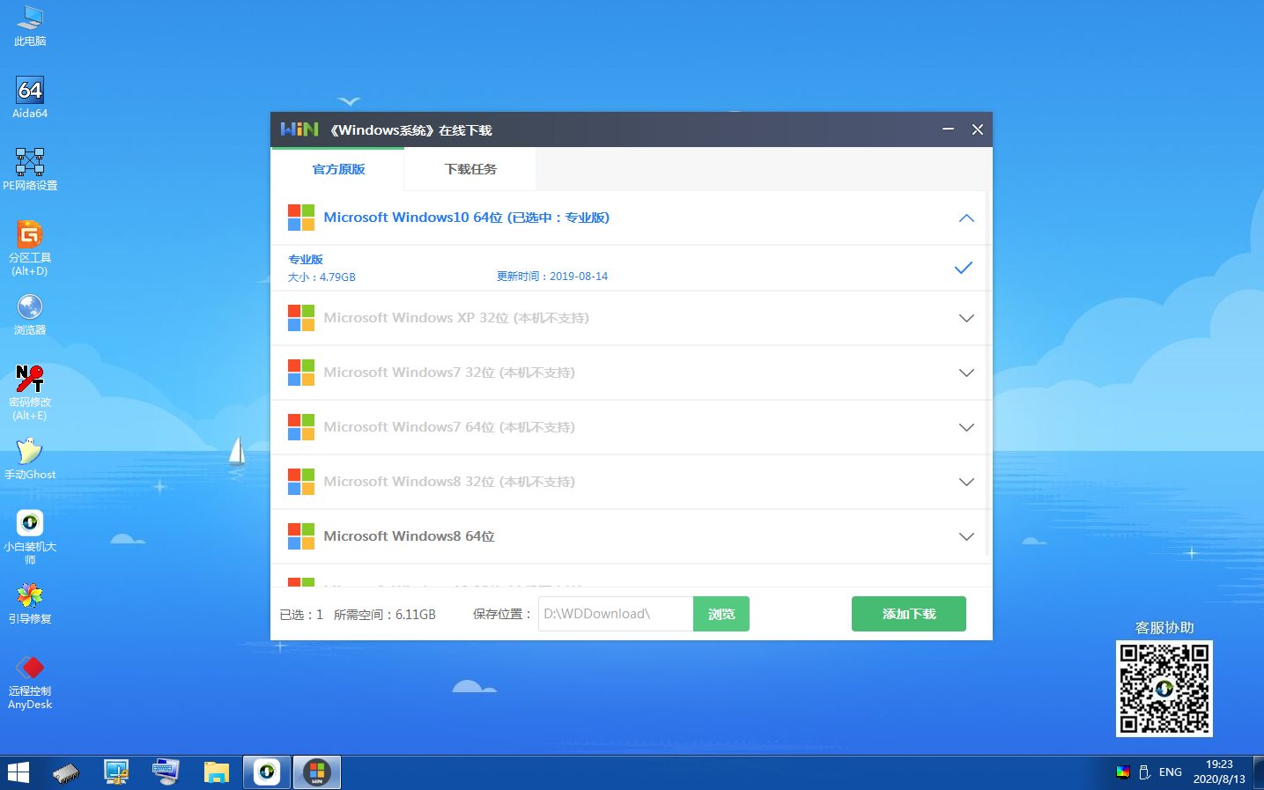
Task: Open File Explorer from the taskbar
Action: click(216, 773)
